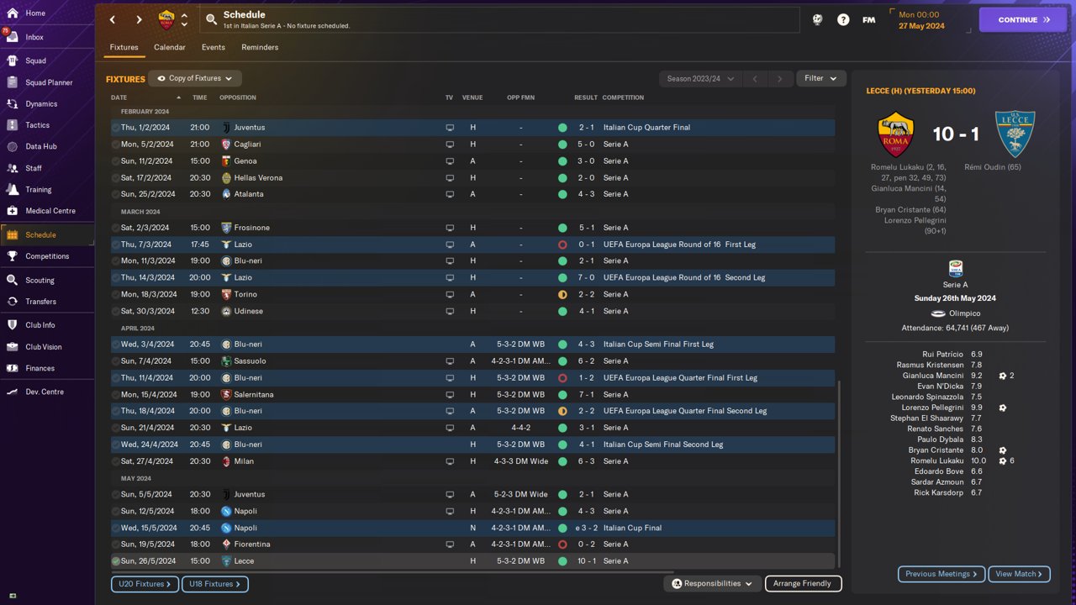Switch to the Events tab
The height and width of the screenshot is (605, 1076).
point(214,47)
